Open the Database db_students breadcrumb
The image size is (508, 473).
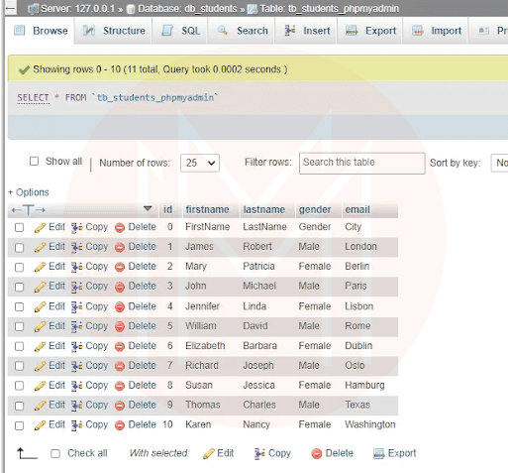pos(187,8)
